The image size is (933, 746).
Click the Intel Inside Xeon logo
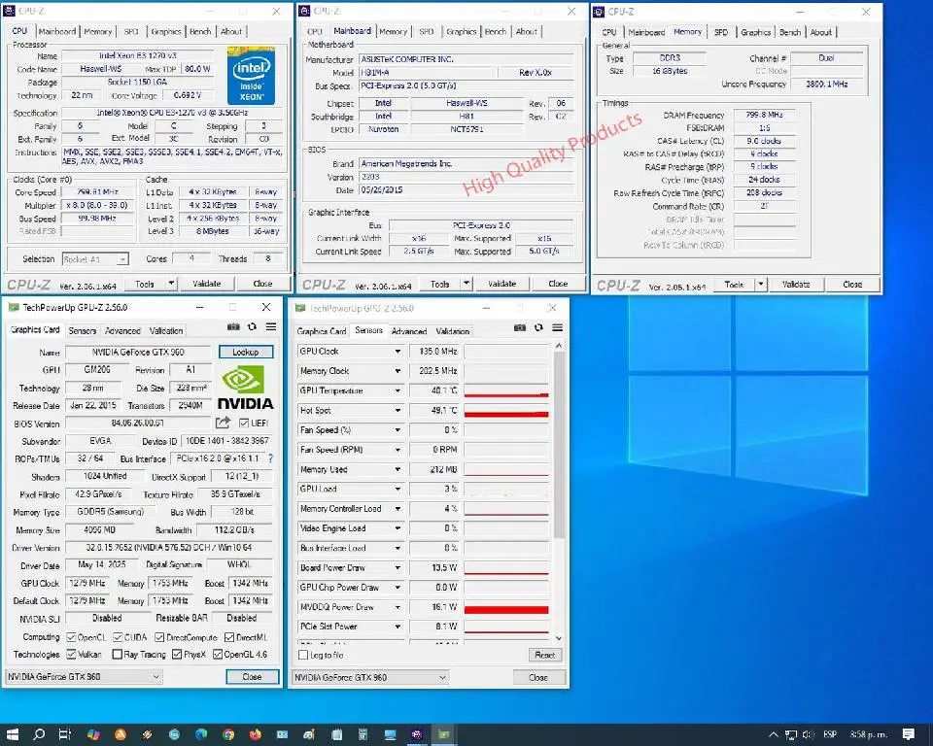click(x=251, y=76)
